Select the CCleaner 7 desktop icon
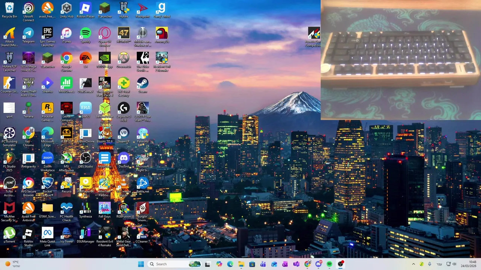Viewport: 481px width, 270px height. [142, 235]
